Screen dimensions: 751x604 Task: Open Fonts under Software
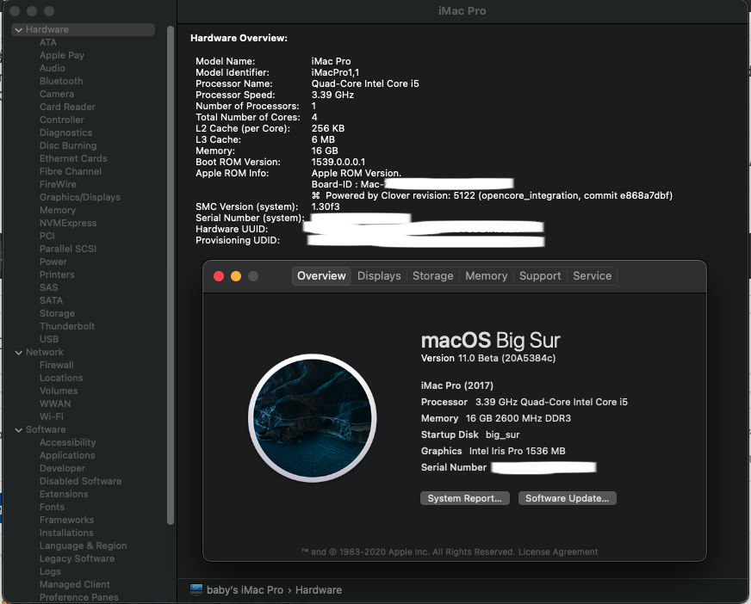[x=52, y=508]
